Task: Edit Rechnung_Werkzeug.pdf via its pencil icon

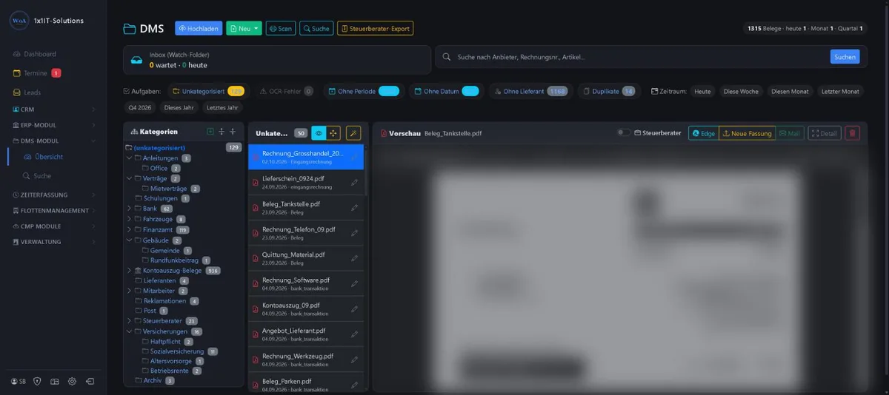Action: tap(354, 360)
